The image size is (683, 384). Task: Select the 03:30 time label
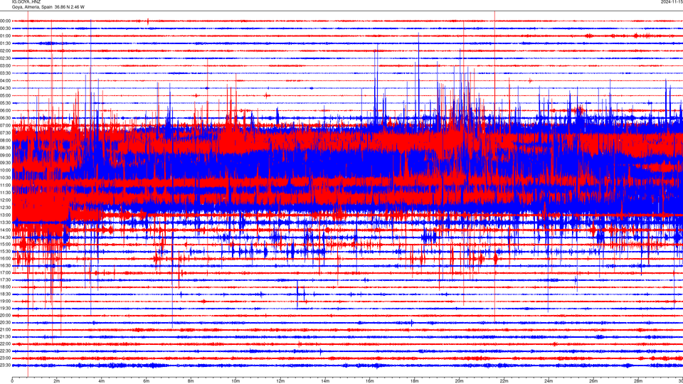(5, 73)
